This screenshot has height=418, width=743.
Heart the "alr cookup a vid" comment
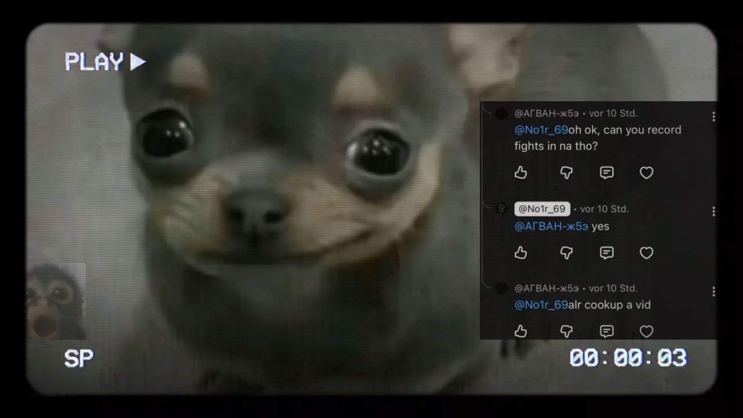(647, 331)
